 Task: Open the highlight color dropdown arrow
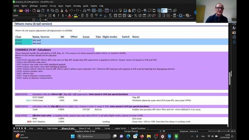coord(79,16)
